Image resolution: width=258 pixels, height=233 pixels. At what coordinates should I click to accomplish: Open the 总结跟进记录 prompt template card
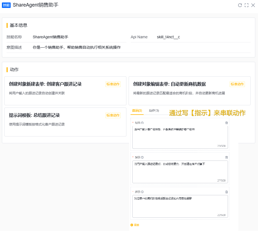click(65, 122)
